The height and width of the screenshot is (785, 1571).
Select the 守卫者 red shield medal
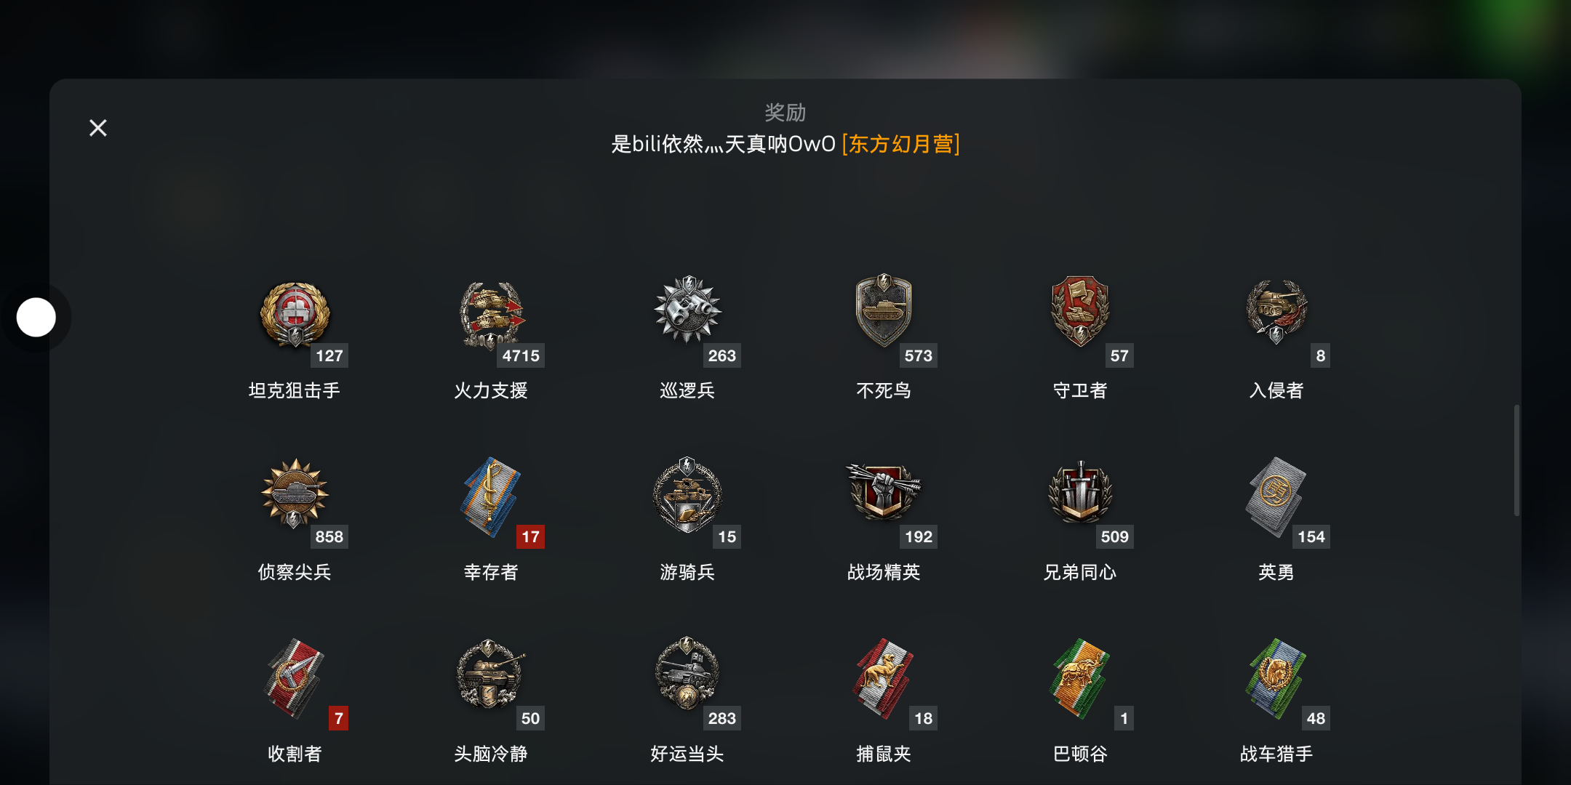coord(1080,310)
